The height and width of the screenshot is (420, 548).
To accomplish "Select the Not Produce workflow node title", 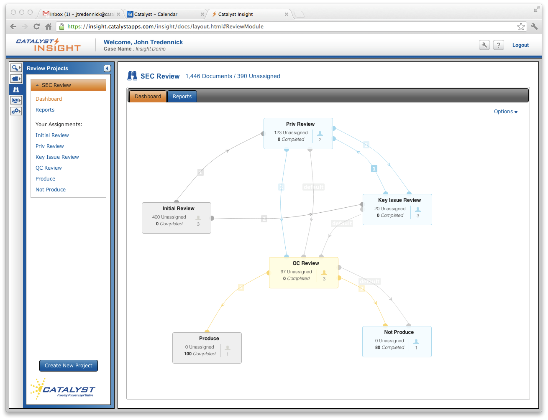I will coord(399,332).
